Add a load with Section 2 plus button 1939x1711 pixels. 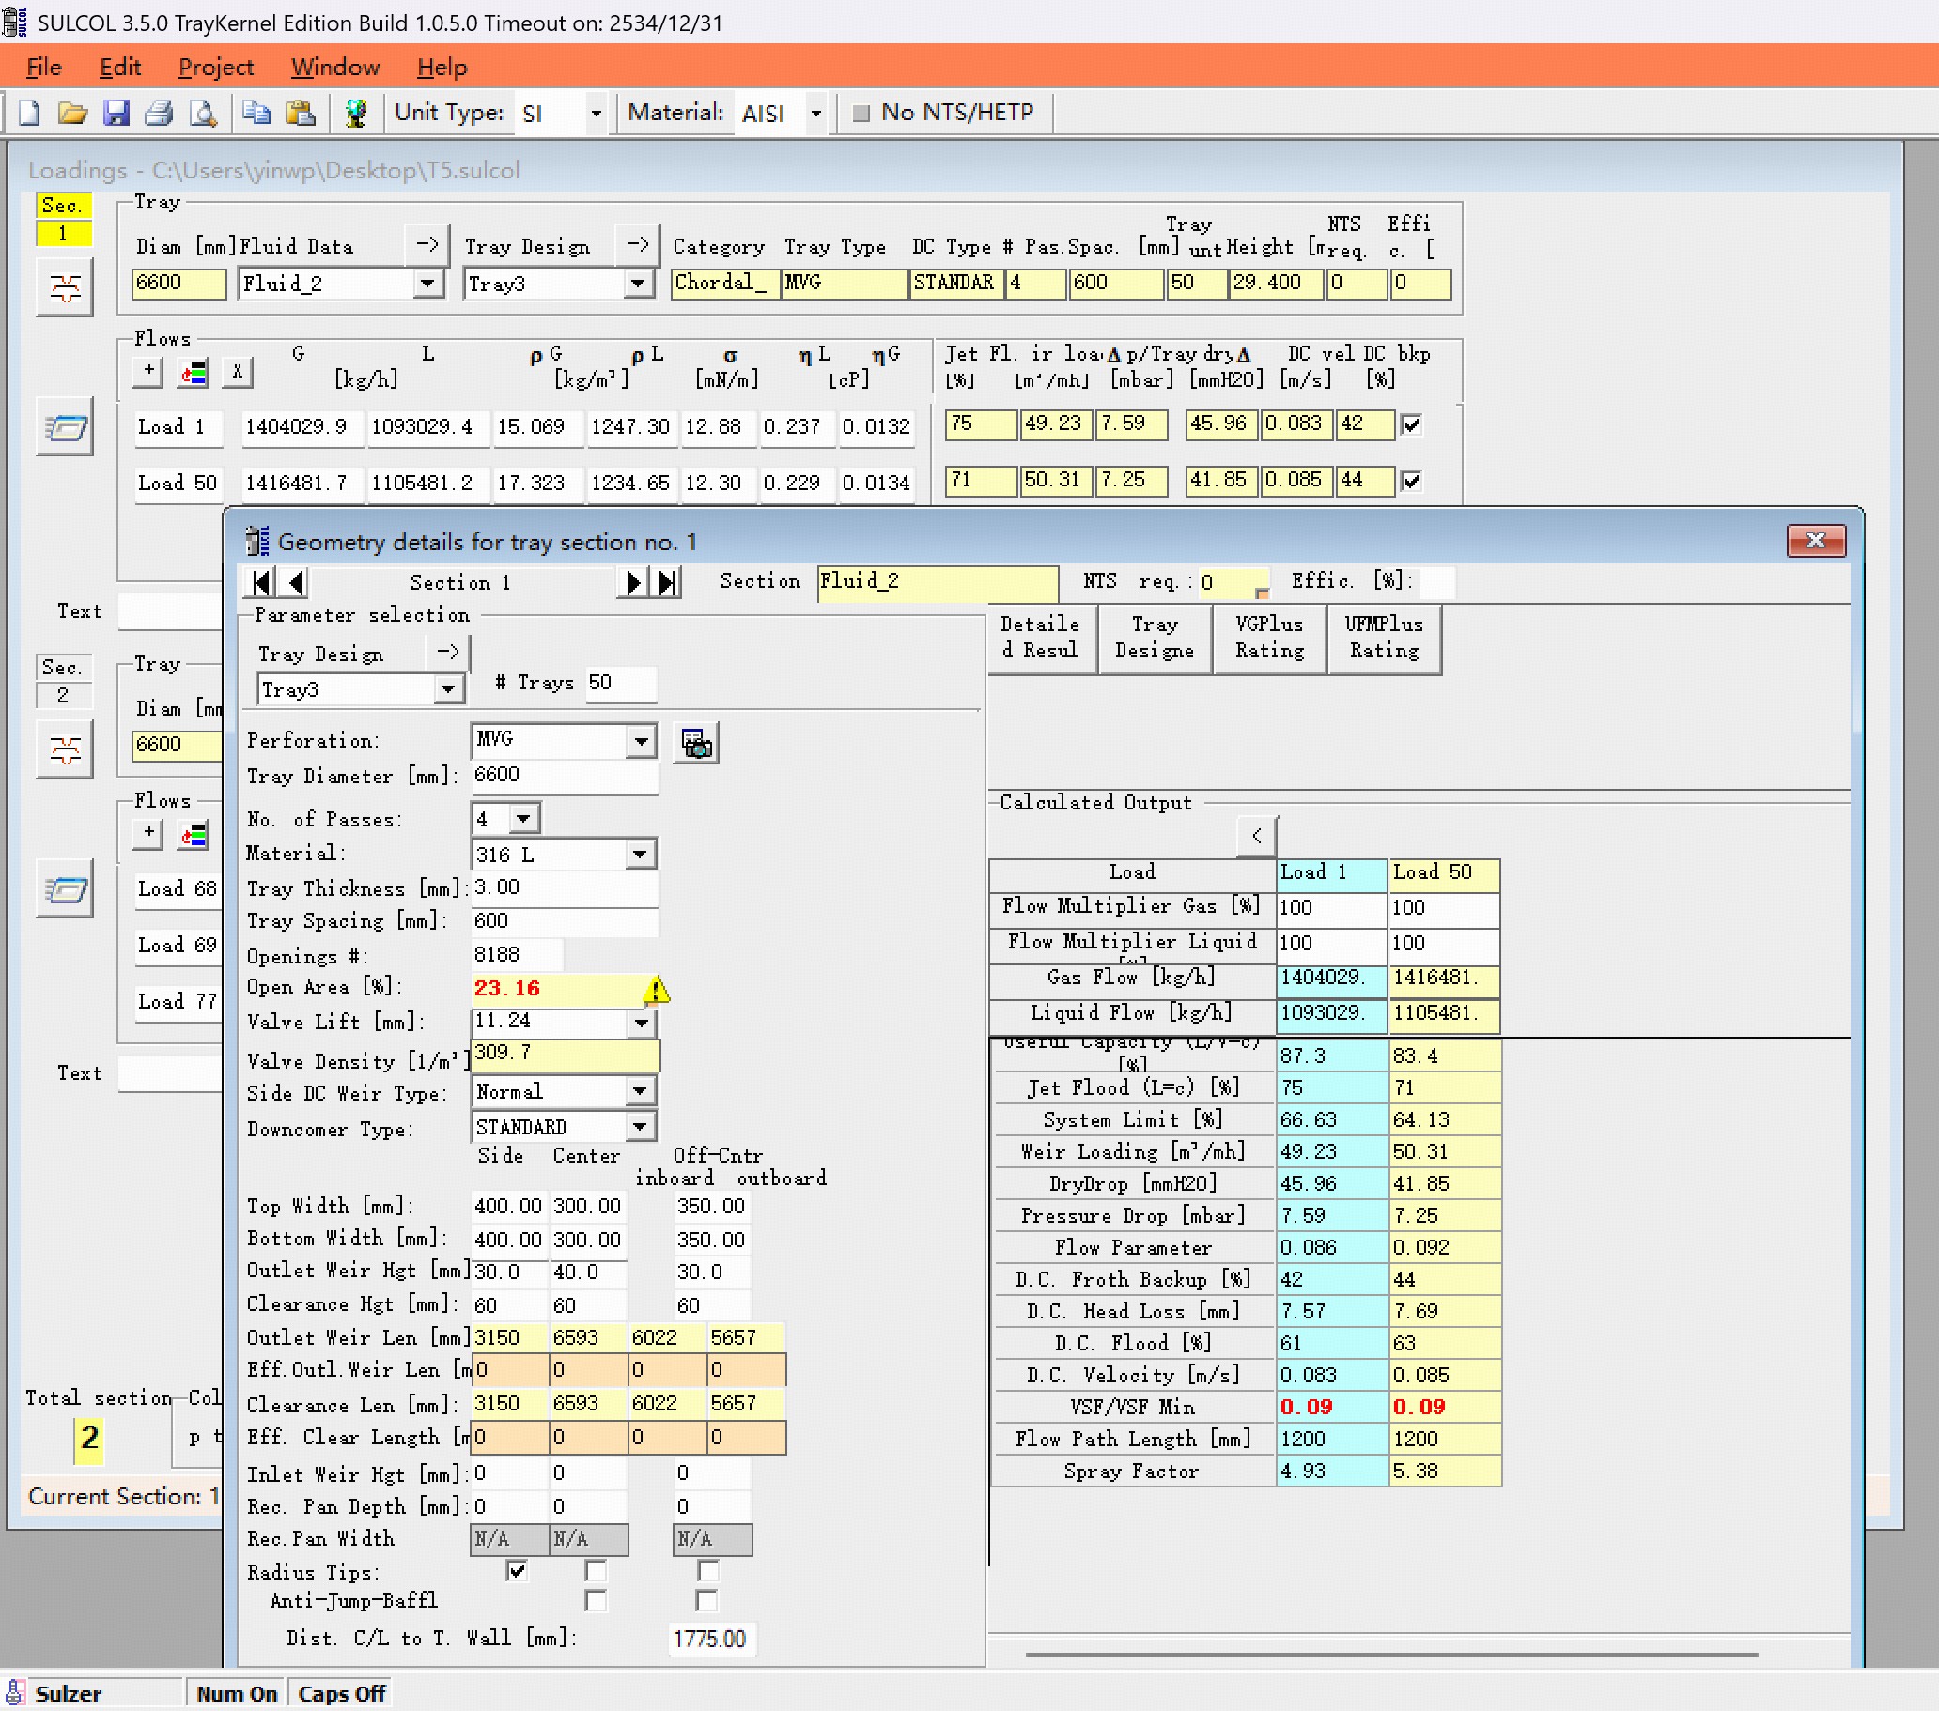point(148,834)
